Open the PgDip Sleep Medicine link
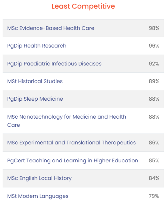The width and height of the screenshot is (166, 202). pos(35,99)
